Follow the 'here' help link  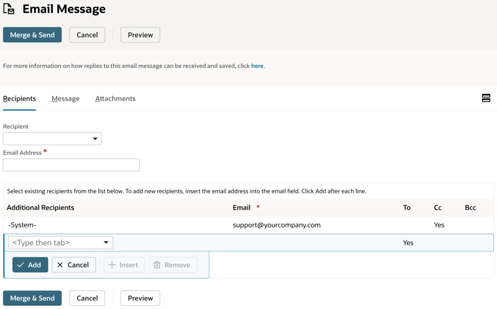257,66
